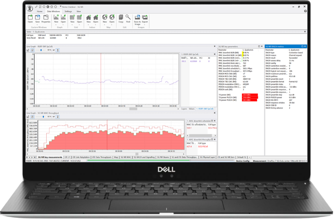334x220 pixels.
Task: Expand the Export dropdown arrow in Images group
Action: pos(145,24)
